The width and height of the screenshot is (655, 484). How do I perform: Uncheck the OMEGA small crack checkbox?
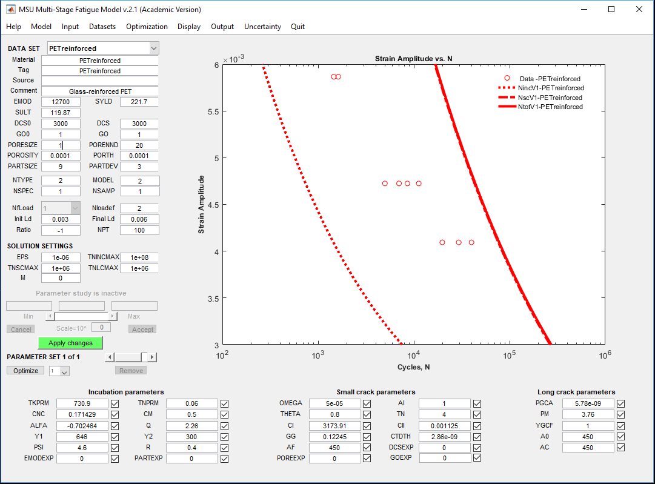pyautogui.click(x=367, y=403)
